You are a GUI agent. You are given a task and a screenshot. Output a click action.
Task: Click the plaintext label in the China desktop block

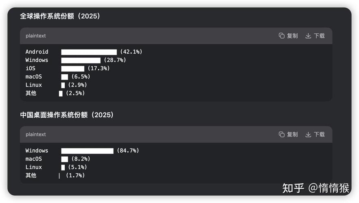(x=36, y=134)
